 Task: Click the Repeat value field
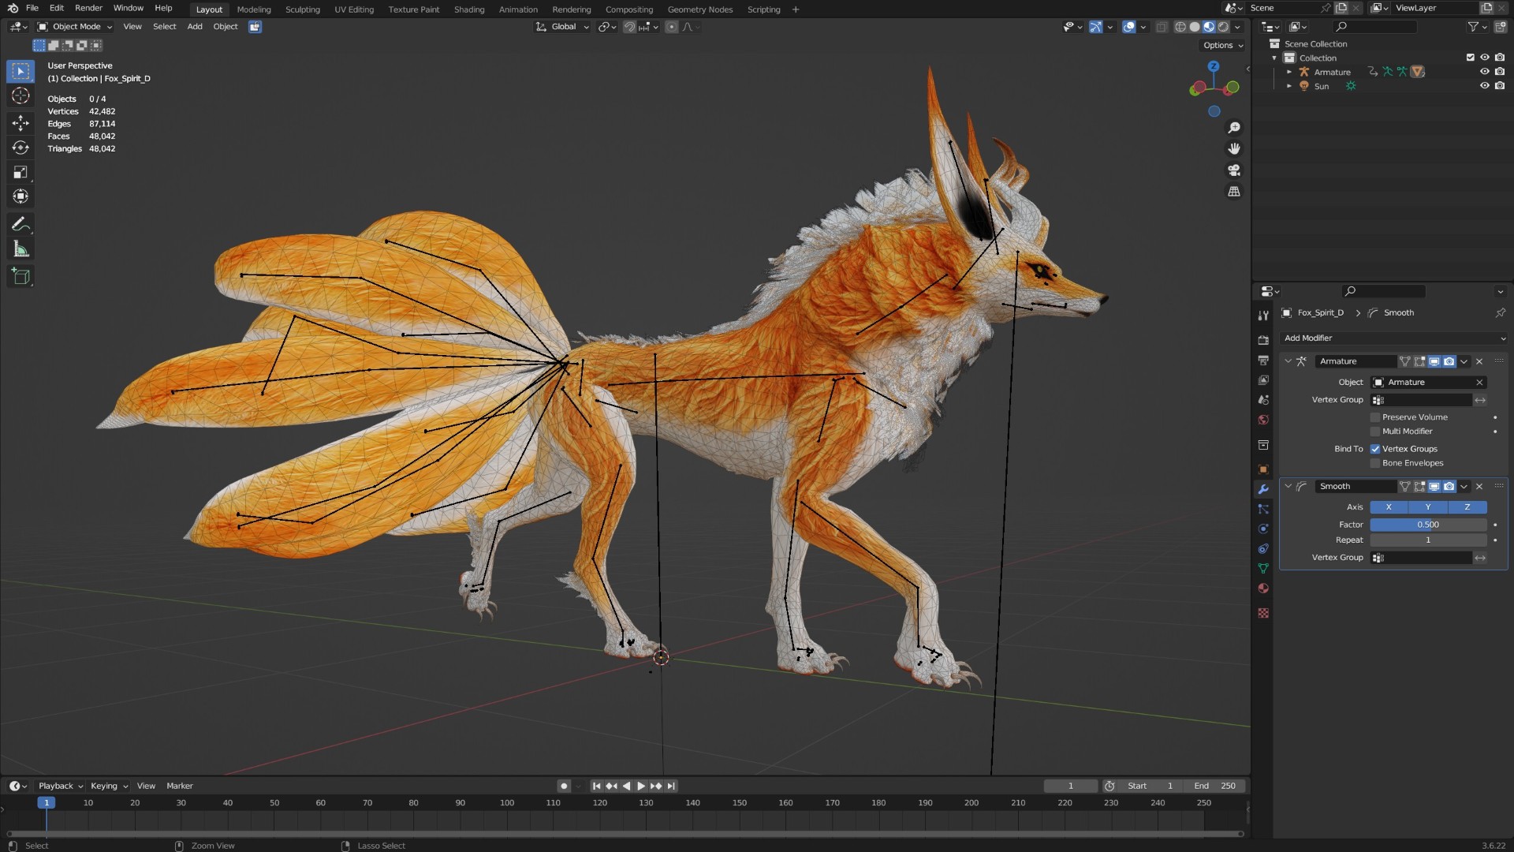pos(1428,540)
